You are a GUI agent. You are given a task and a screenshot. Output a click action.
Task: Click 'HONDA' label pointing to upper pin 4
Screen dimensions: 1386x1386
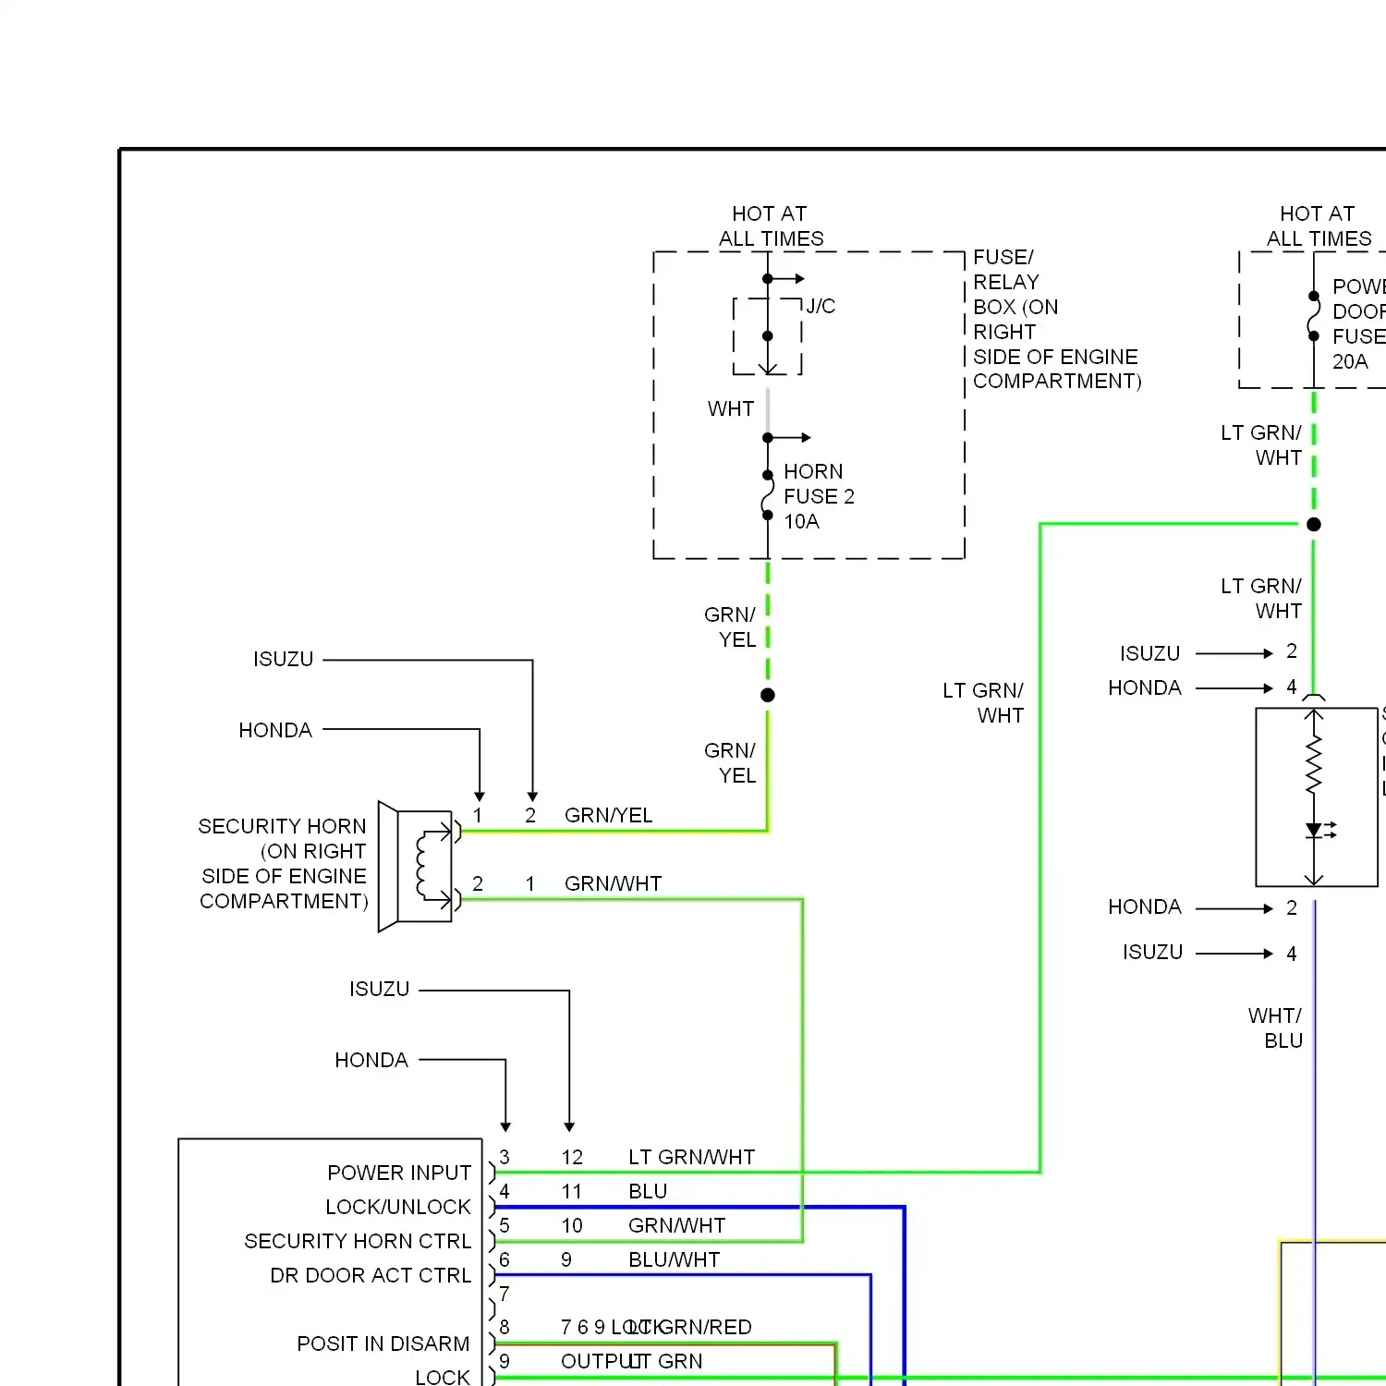tap(1145, 687)
